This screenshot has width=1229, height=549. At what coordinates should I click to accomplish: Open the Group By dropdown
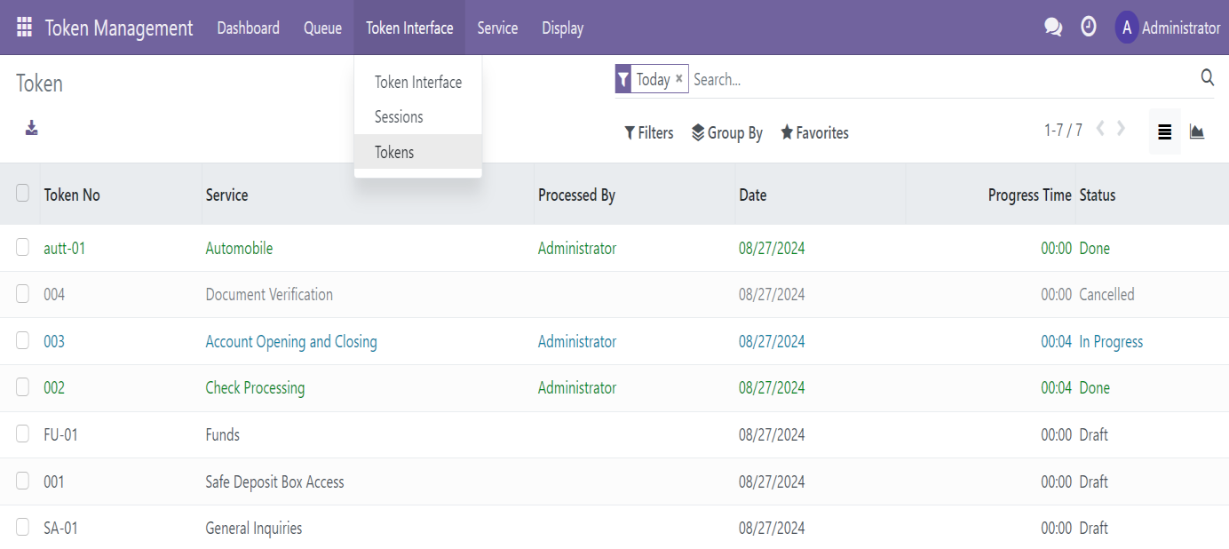coord(727,133)
